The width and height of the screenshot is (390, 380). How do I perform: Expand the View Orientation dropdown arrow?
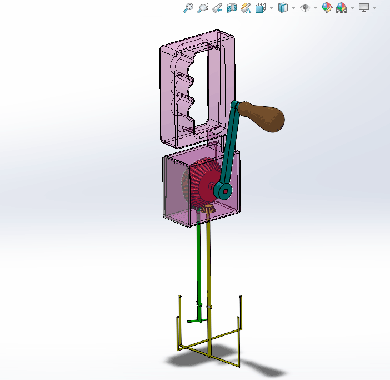coord(271,8)
